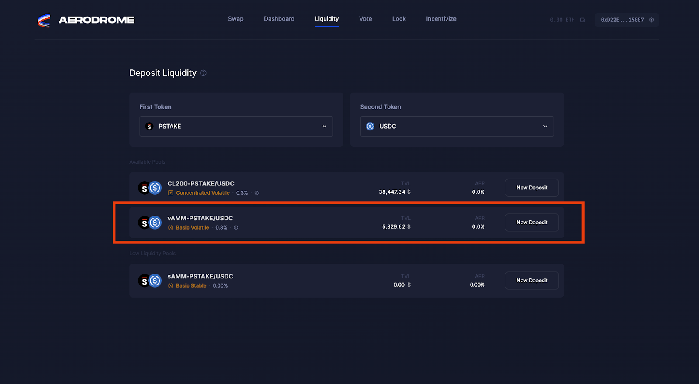Click New Deposit for vAMM-PSTAKE/USDC
699x384 pixels.
pyautogui.click(x=532, y=223)
